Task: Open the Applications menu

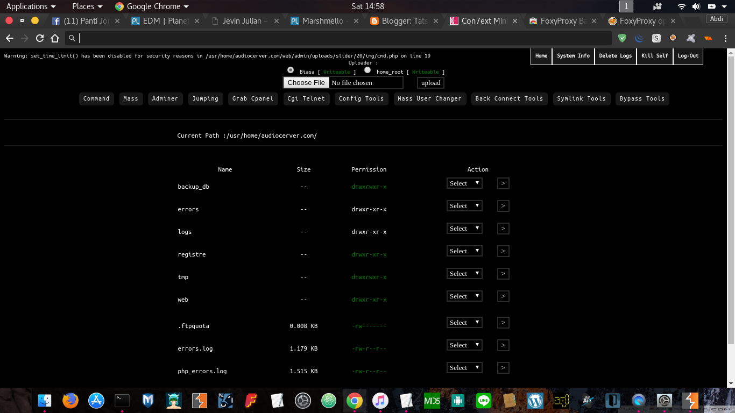Action: pos(31,6)
